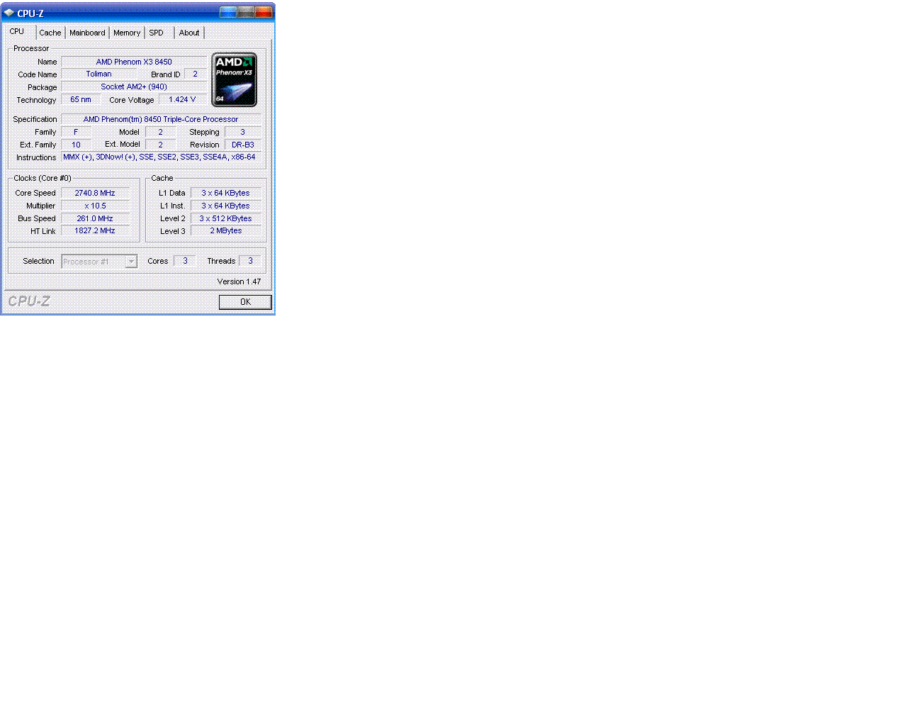This screenshot has width=907, height=726.
Task: Minimize the CPU-Z window
Action: point(228,11)
